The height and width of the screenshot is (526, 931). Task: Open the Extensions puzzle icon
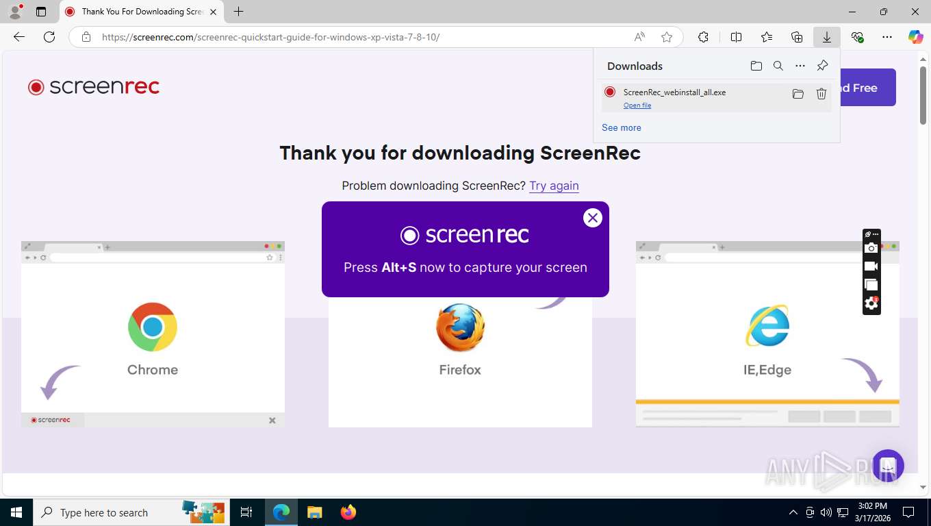click(x=703, y=37)
